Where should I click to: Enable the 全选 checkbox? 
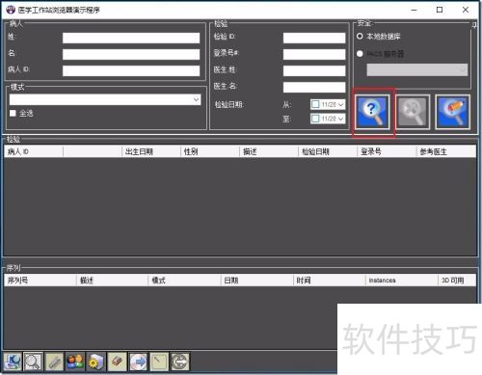coord(13,113)
